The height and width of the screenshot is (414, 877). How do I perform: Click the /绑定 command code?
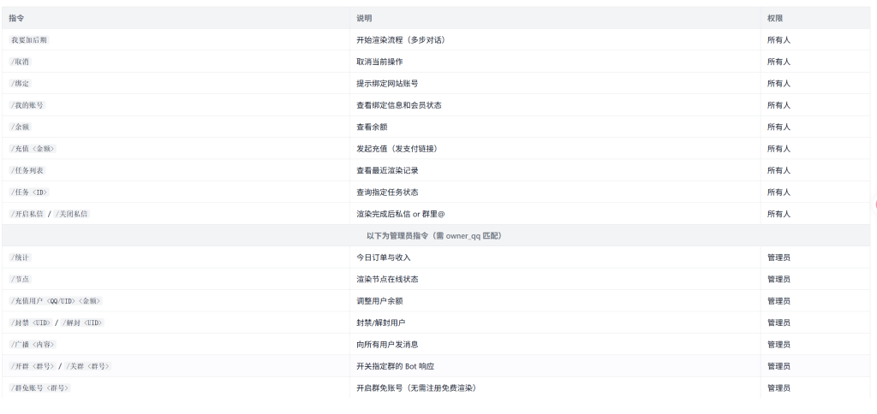(x=21, y=84)
